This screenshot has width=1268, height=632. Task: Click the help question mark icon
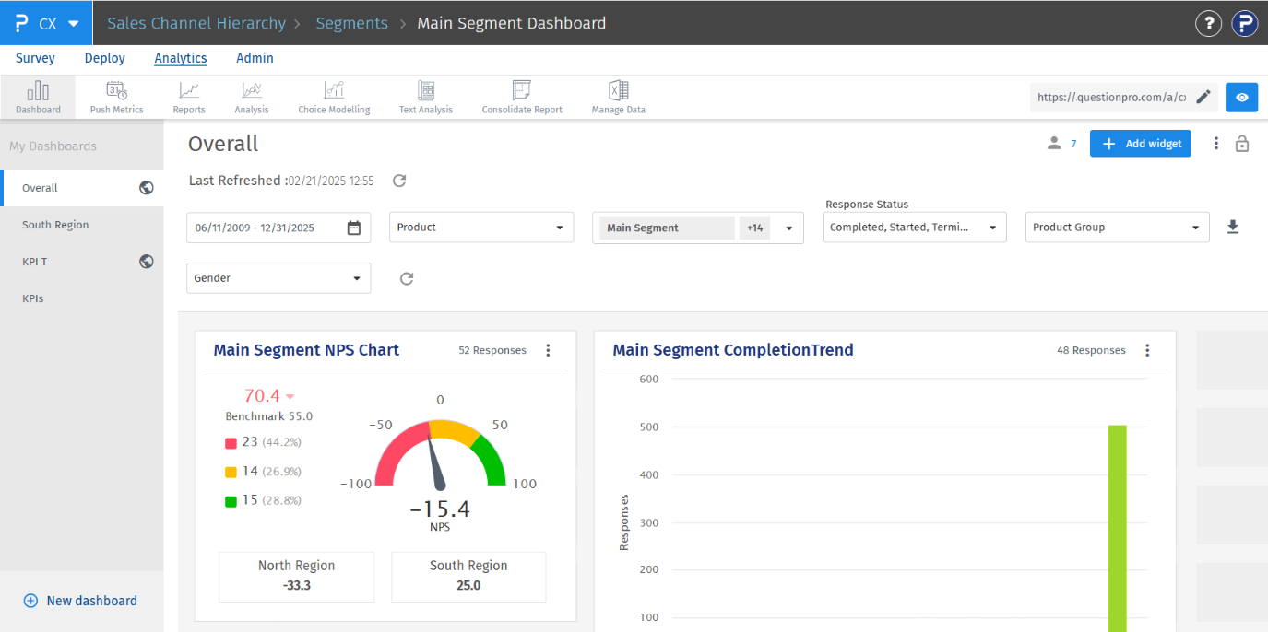[1208, 23]
